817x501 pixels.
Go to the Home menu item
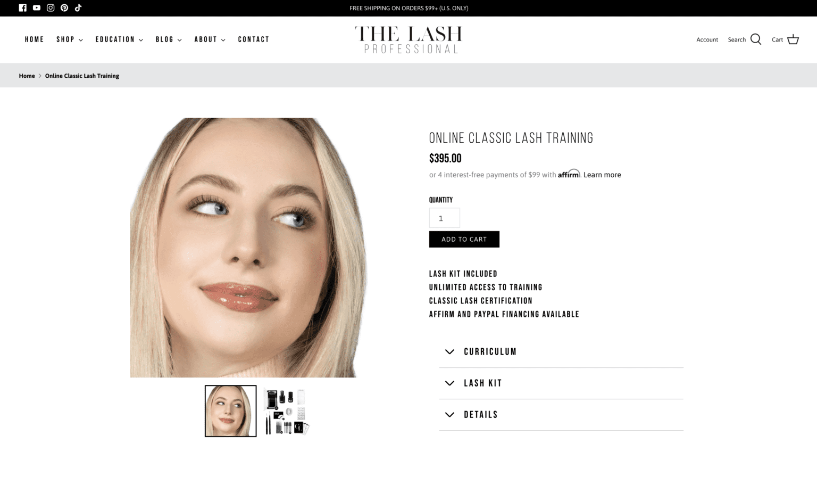34,39
